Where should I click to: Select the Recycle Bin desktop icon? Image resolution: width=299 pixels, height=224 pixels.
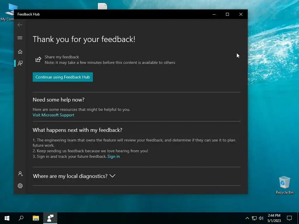click(284, 185)
